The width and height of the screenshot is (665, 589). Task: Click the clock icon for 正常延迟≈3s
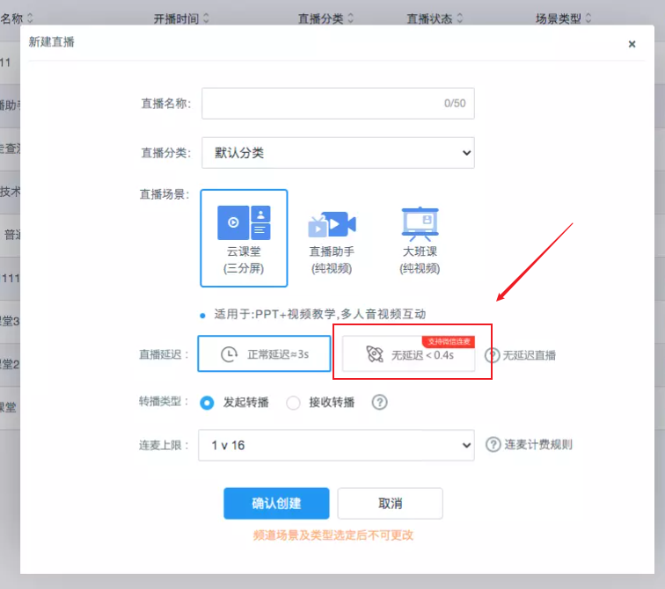(229, 354)
